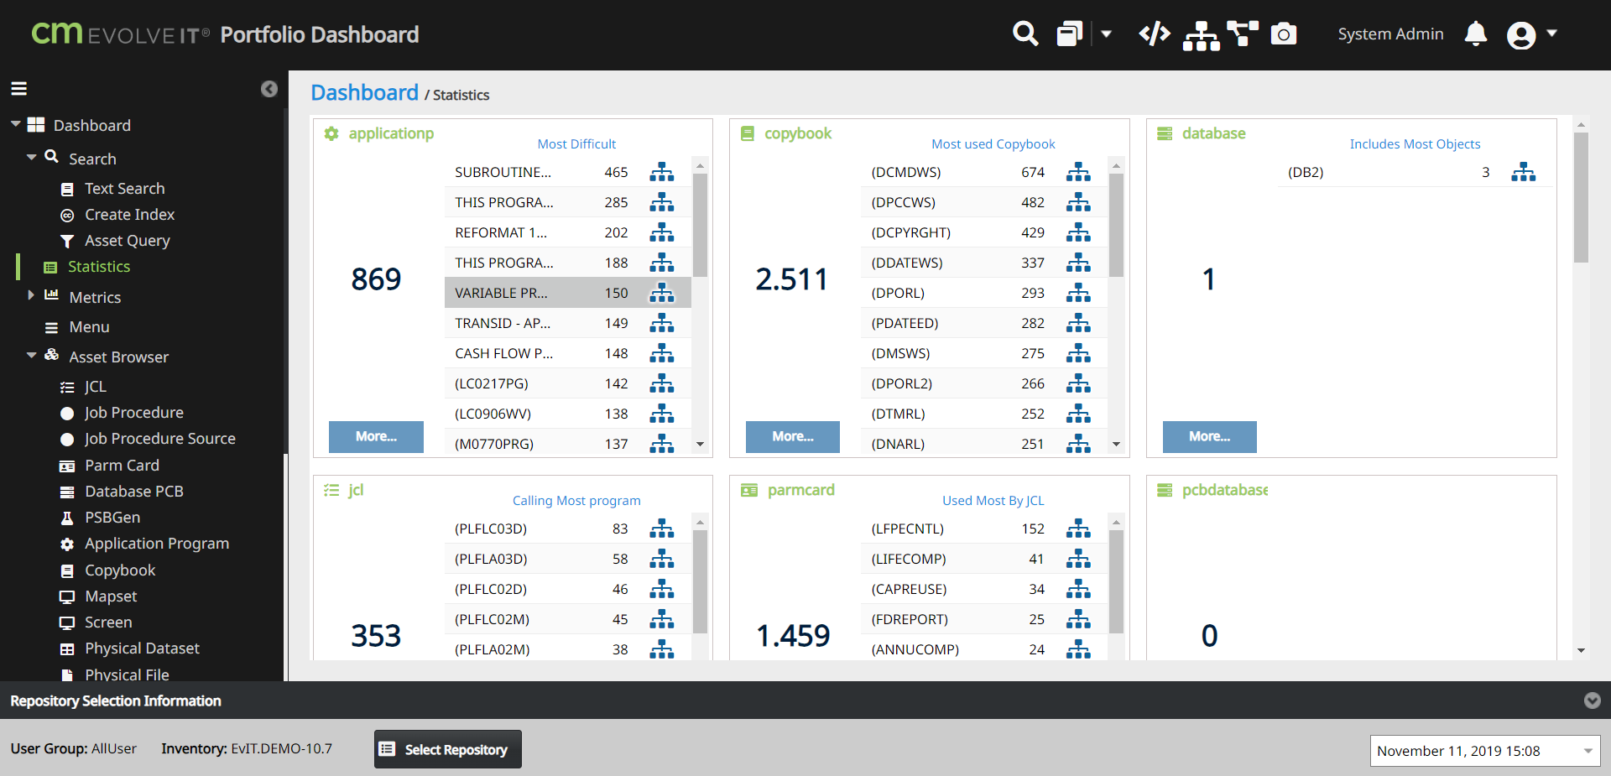Open hierarchy icon for (LC0217PG) row
1611x776 pixels.
coord(662,383)
